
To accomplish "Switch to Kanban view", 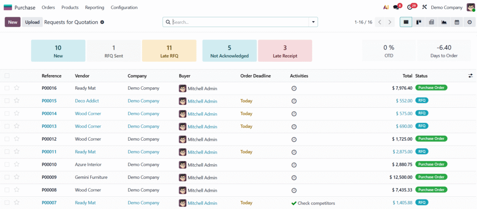I will pos(419,22).
